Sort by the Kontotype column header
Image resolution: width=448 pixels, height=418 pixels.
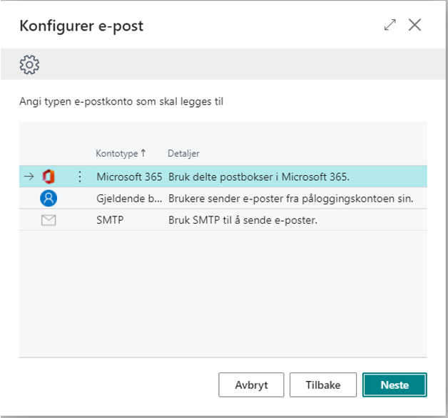coord(116,153)
